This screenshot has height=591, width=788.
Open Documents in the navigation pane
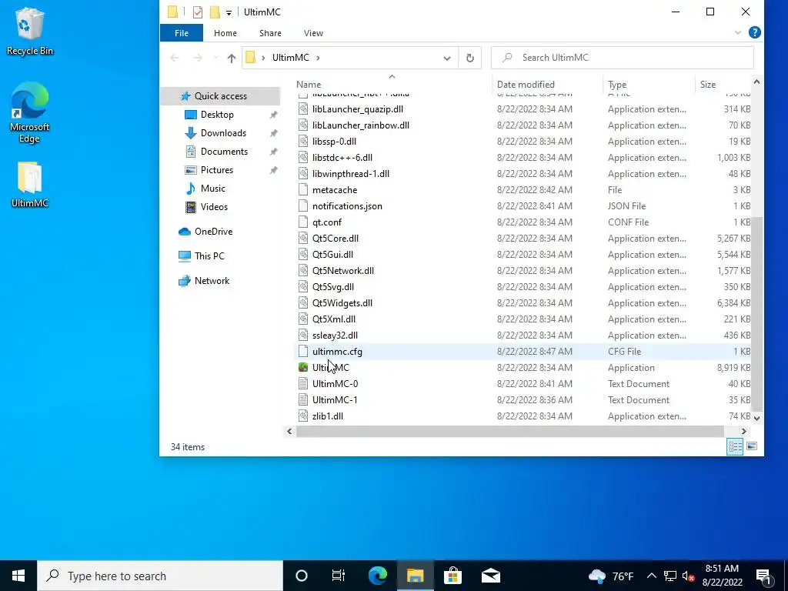pos(224,152)
